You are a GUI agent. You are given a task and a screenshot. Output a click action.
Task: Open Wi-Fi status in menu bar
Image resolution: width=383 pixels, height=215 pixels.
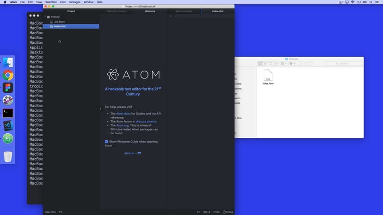coord(352,2)
